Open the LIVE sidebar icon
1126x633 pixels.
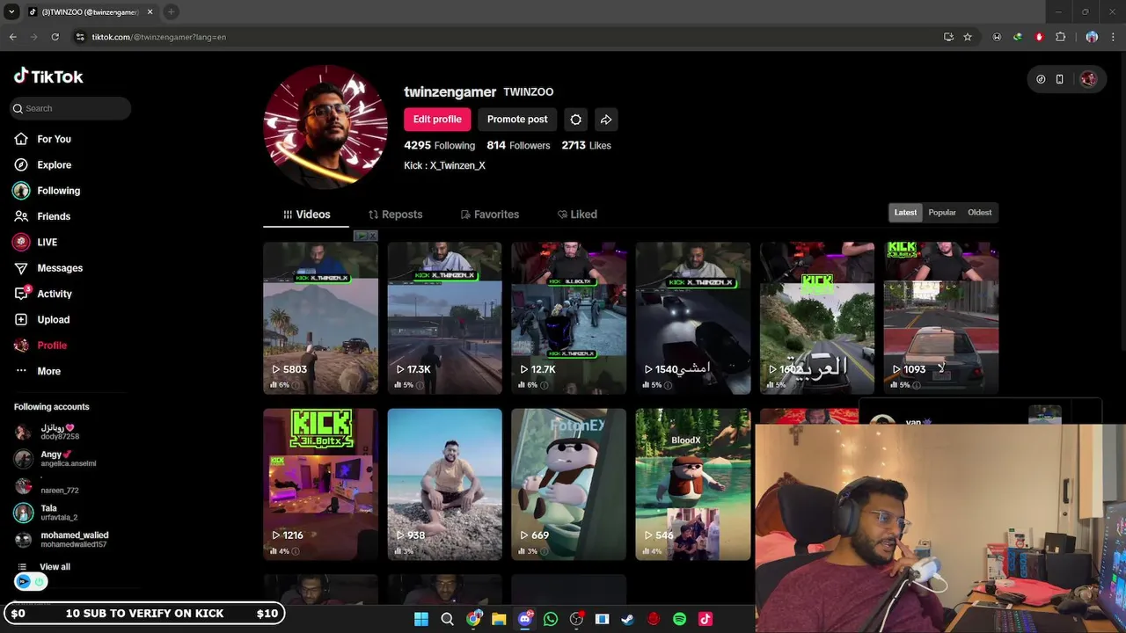pyautogui.click(x=21, y=242)
